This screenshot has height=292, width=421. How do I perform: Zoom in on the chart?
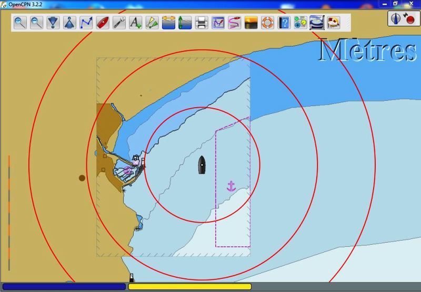click(x=20, y=23)
